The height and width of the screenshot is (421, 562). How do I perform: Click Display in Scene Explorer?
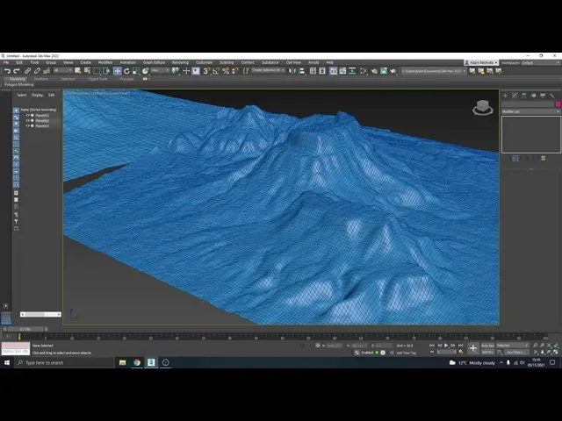[x=37, y=95]
